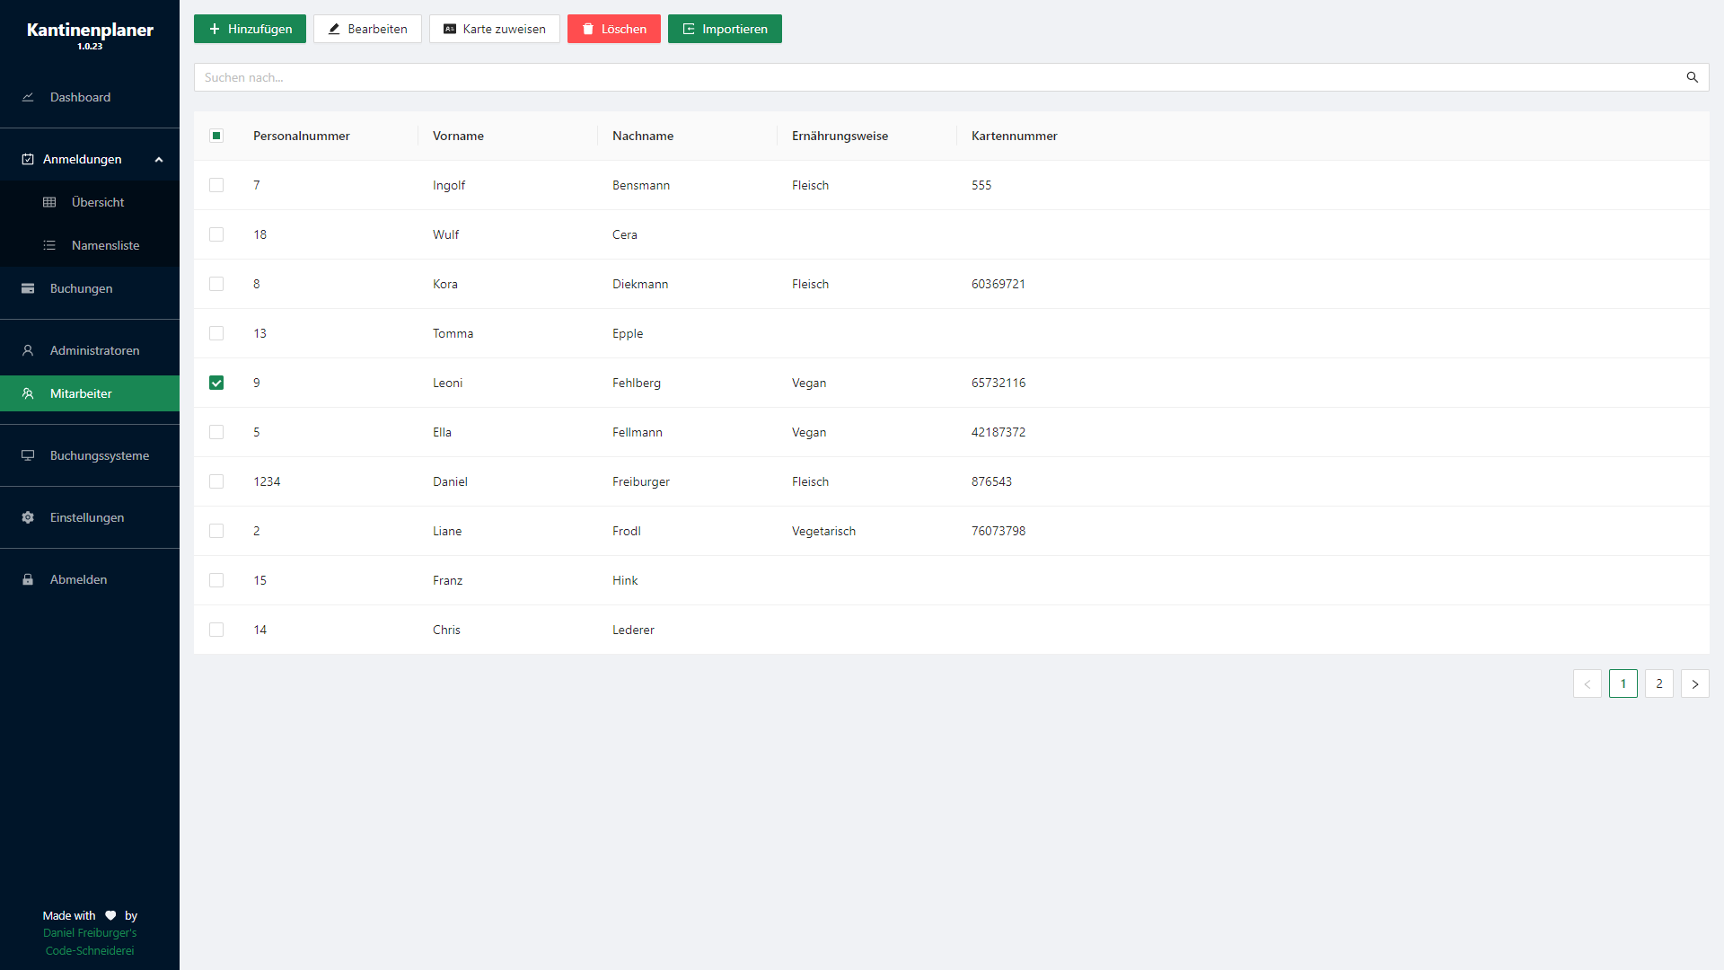Click the Namensliste list icon

pyautogui.click(x=49, y=245)
